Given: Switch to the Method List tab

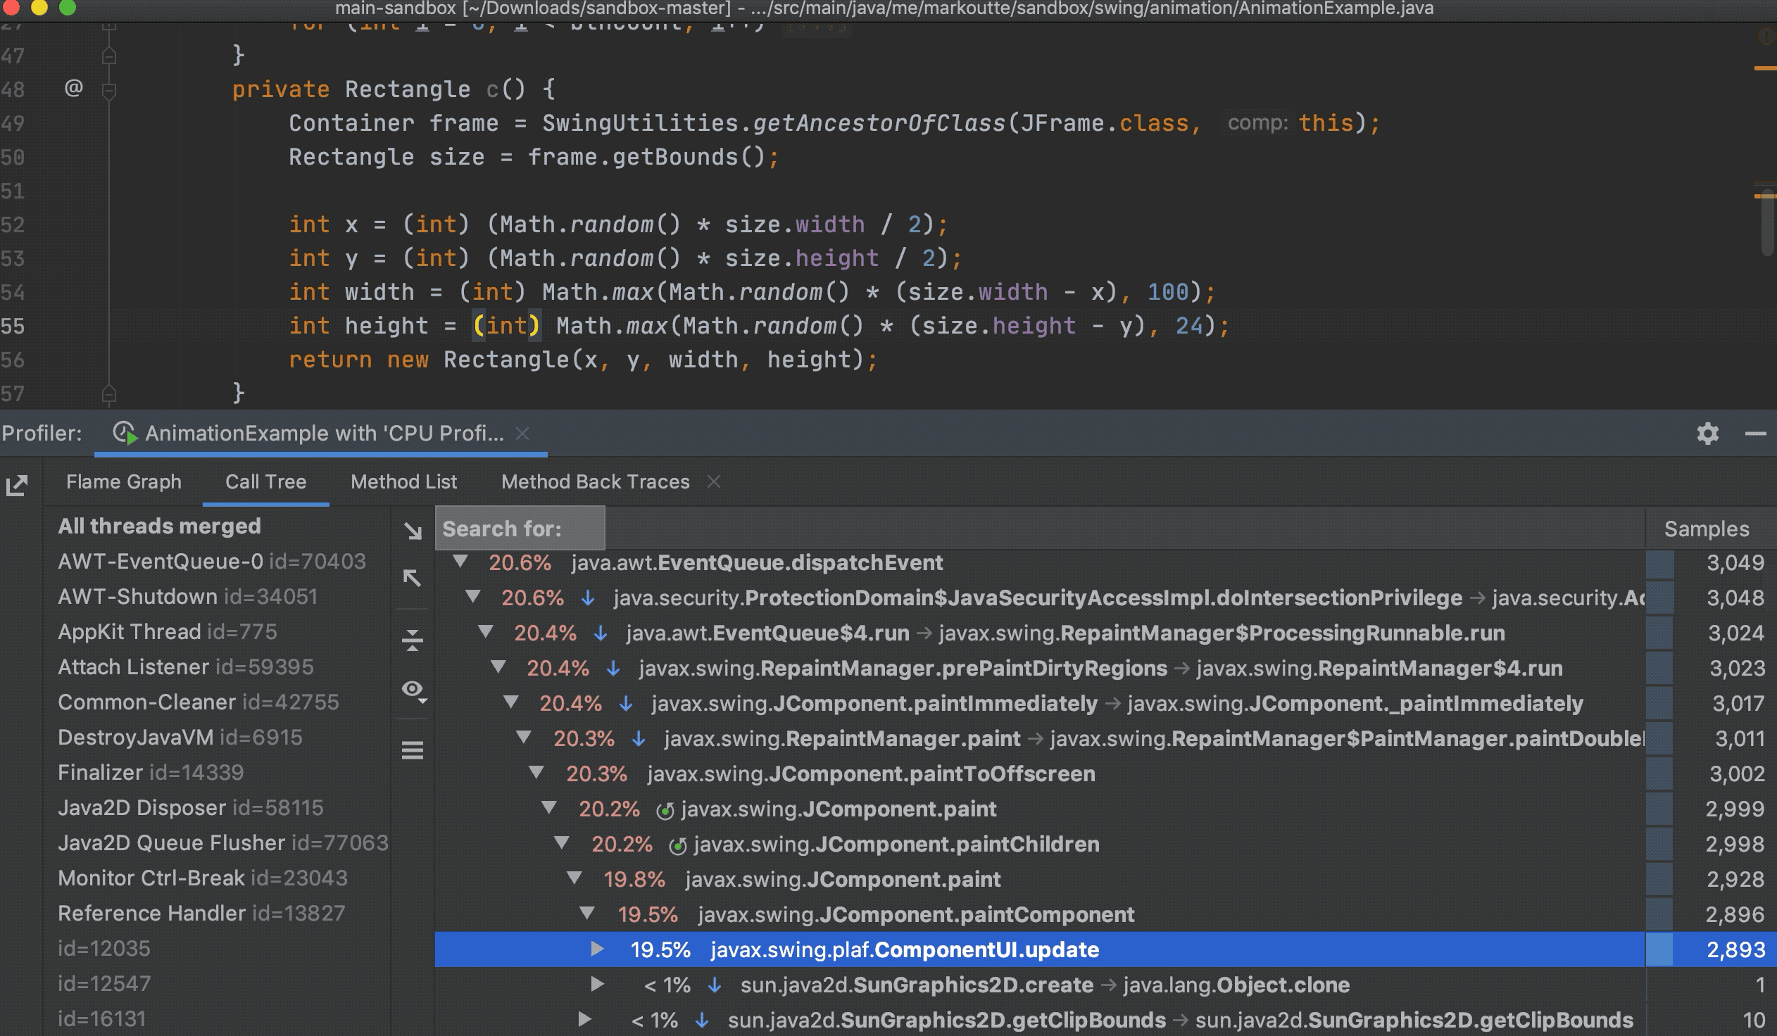Looking at the screenshot, I should [x=403, y=482].
